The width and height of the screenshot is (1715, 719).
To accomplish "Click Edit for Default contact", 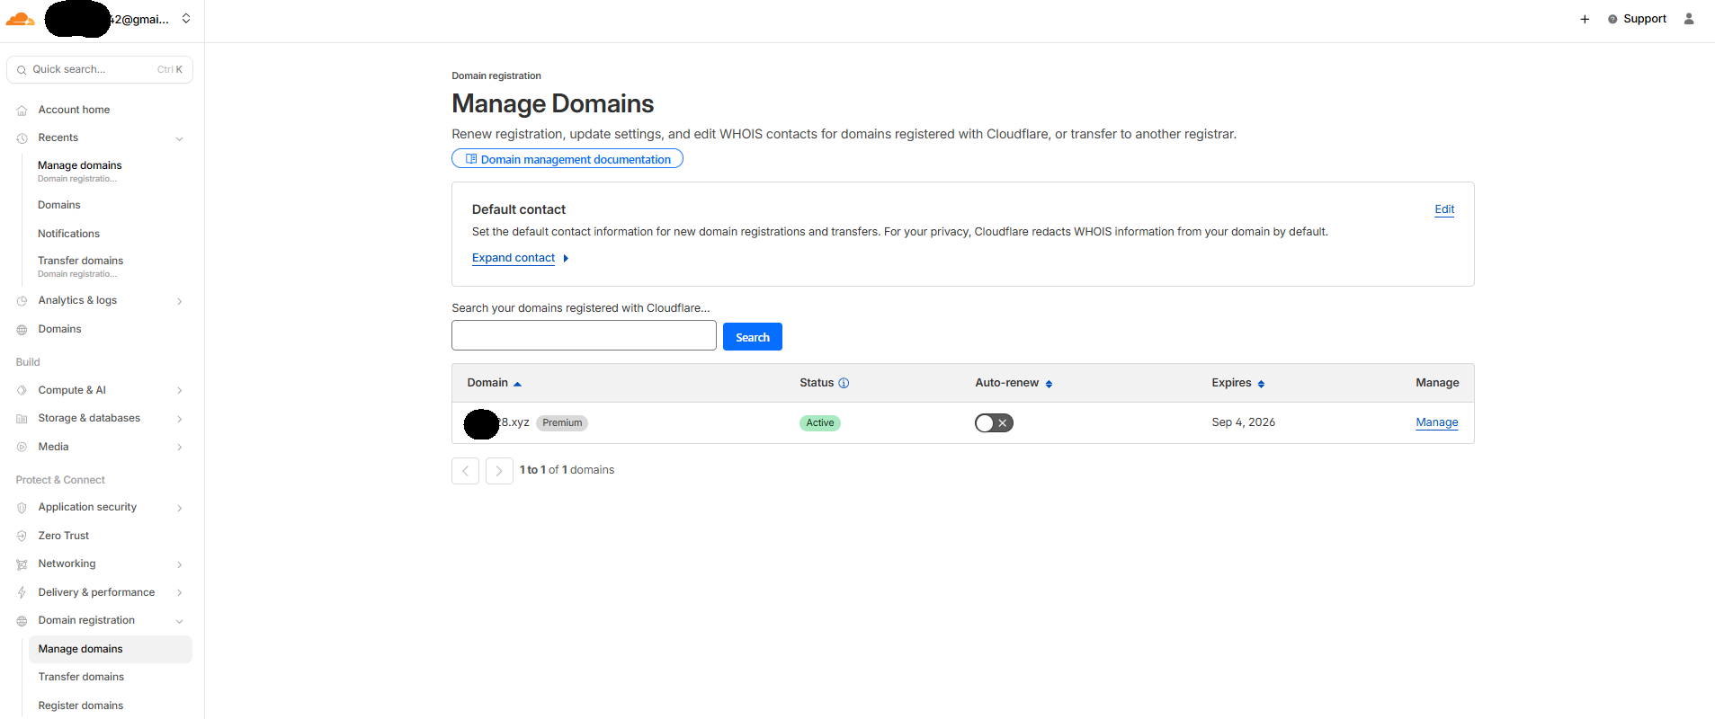I will 1444,209.
